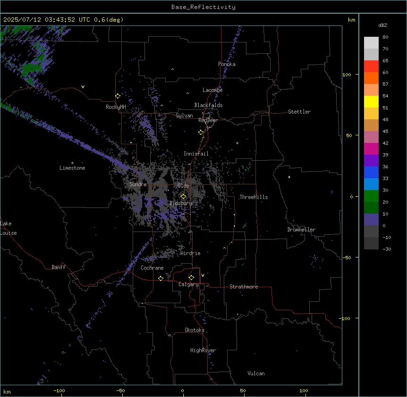The width and height of the screenshot is (407, 397).
Task: Select the pink 45 dBZ legend swatch
Action: [371, 137]
